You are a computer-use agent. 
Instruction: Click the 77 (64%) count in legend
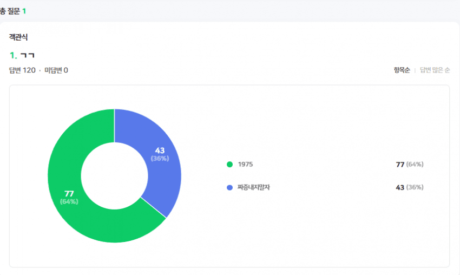[x=410, y=165]
